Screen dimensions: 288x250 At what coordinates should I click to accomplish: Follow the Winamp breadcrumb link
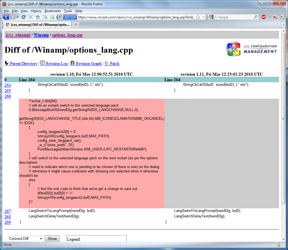[41, 35]
